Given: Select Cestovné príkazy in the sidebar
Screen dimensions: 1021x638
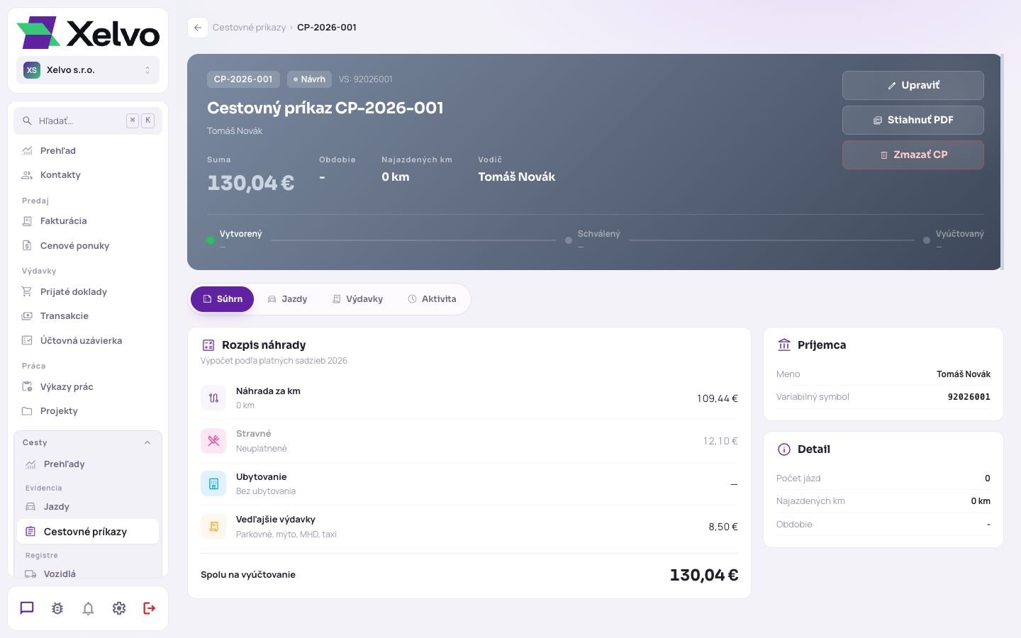Looking at the screenshot, I should point(88,532).
